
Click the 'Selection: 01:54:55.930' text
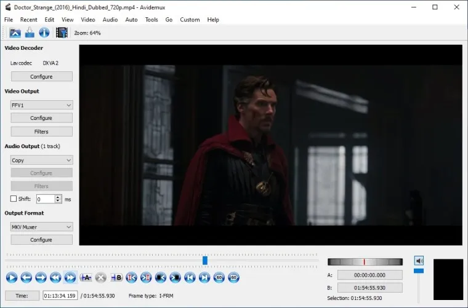click(x=355, y=298)
